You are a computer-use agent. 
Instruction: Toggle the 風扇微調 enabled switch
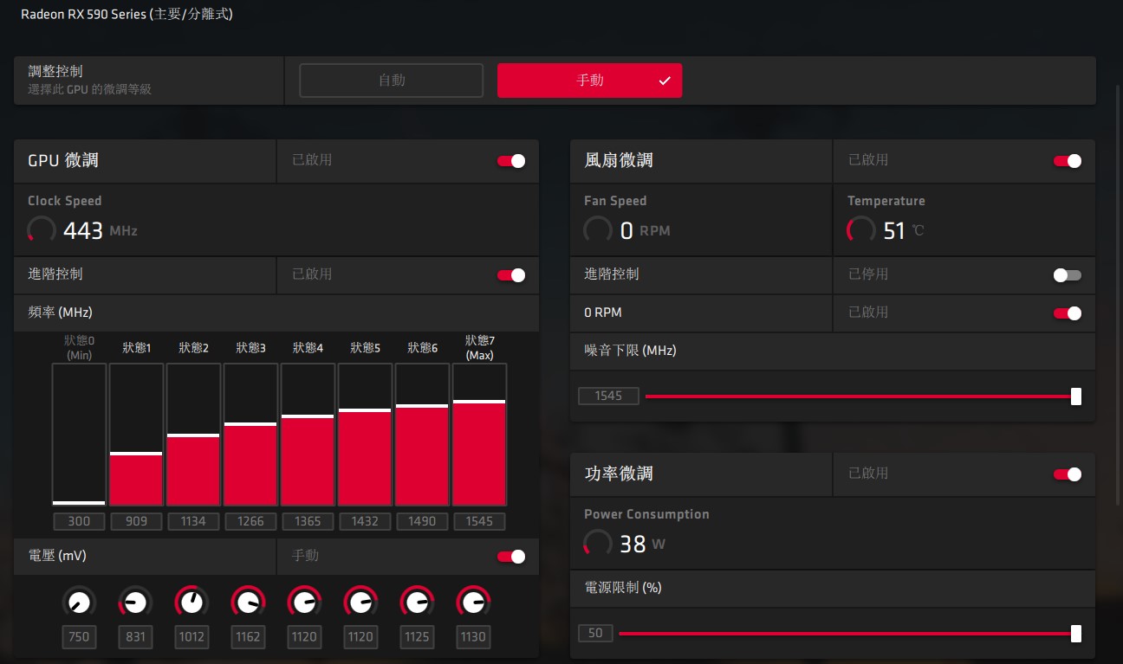pyautogui.click(x=1068, y=161)
